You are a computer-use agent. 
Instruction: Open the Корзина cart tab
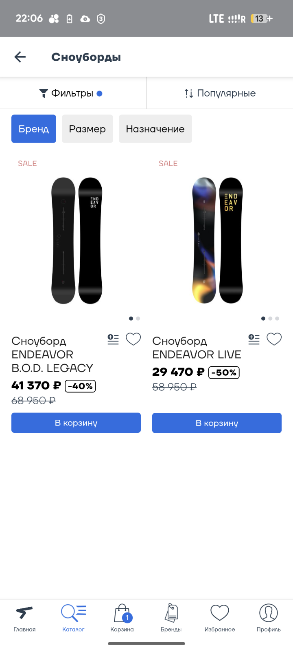tap(122, 618)
